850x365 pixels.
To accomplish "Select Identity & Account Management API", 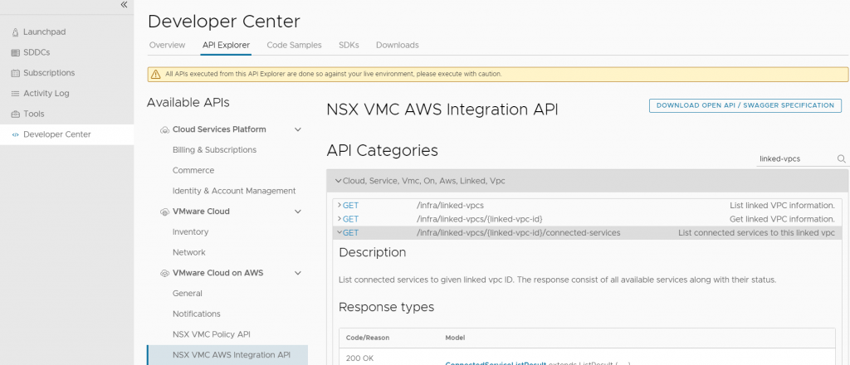I will pos(233,191).
